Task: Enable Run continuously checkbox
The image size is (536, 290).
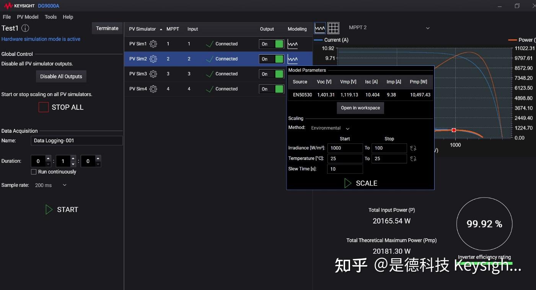Action: pos(34,172)
